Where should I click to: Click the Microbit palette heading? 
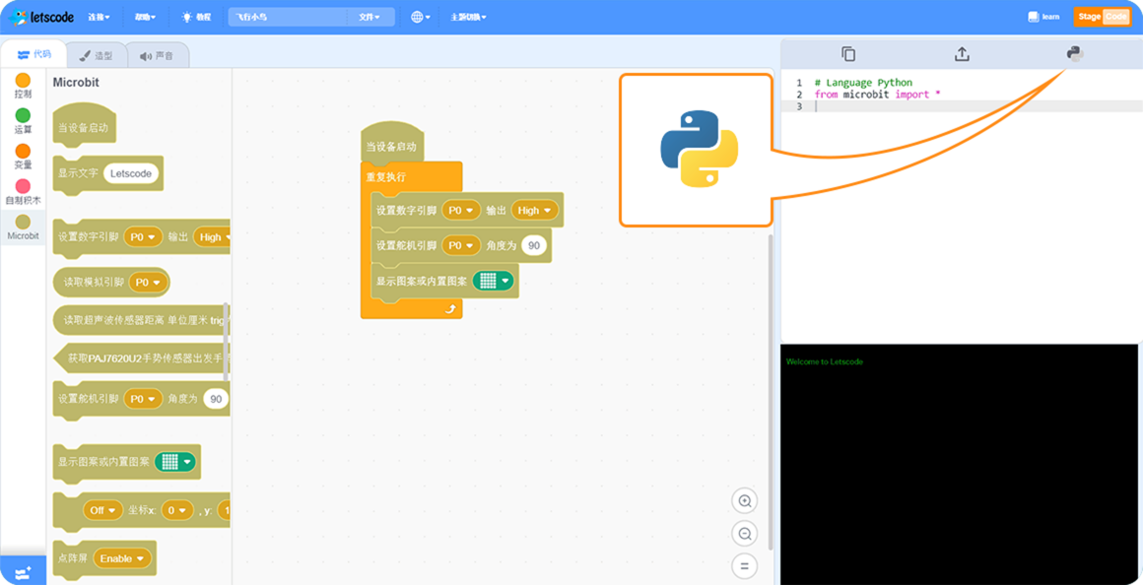pos(76,83)
